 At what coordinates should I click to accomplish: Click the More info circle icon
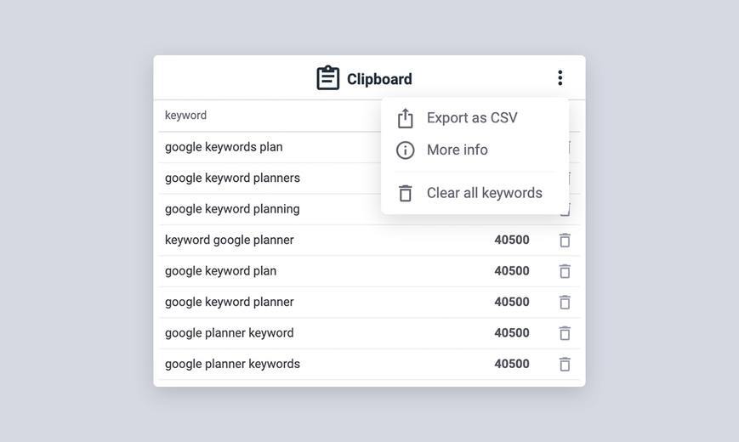(406, 150)
